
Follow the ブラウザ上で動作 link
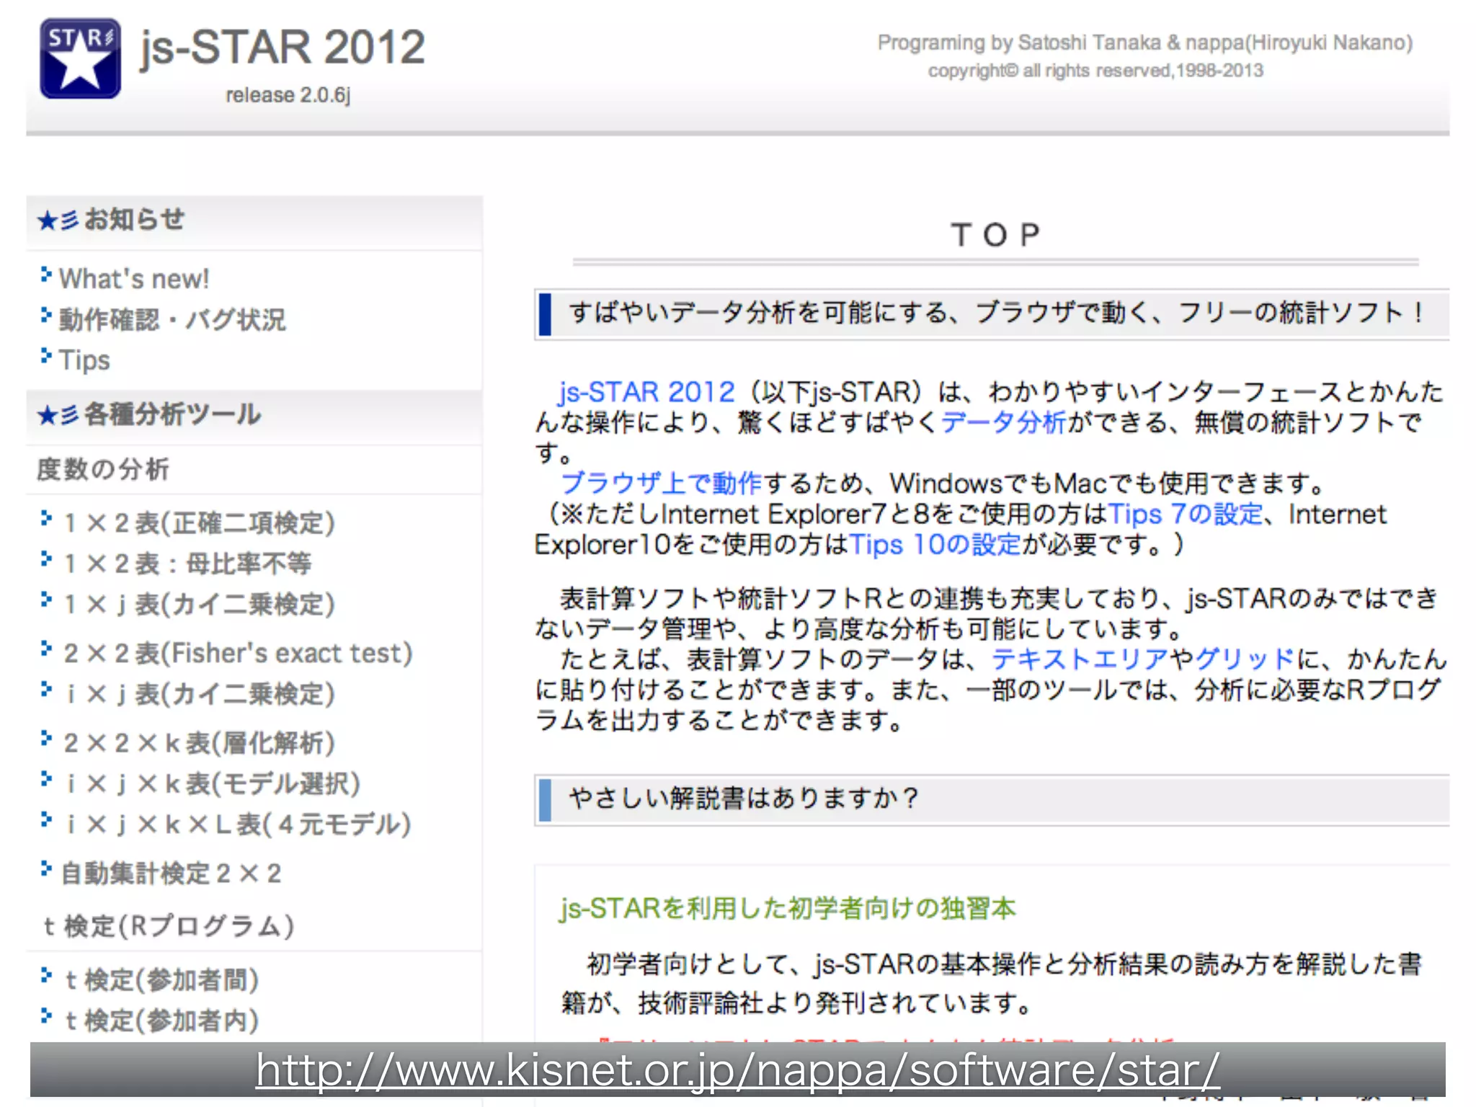click(661, 483)
